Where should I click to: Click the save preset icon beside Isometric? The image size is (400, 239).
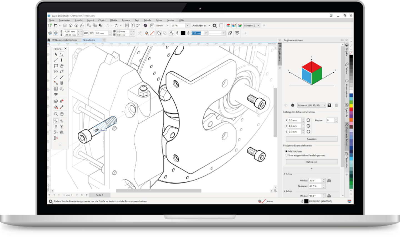pyautogui.click(x=329, y=105)
